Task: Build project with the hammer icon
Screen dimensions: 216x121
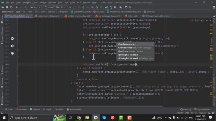Action: 26,7
